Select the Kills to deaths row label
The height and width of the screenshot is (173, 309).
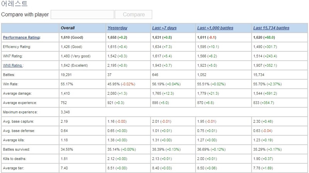[15, 159]
